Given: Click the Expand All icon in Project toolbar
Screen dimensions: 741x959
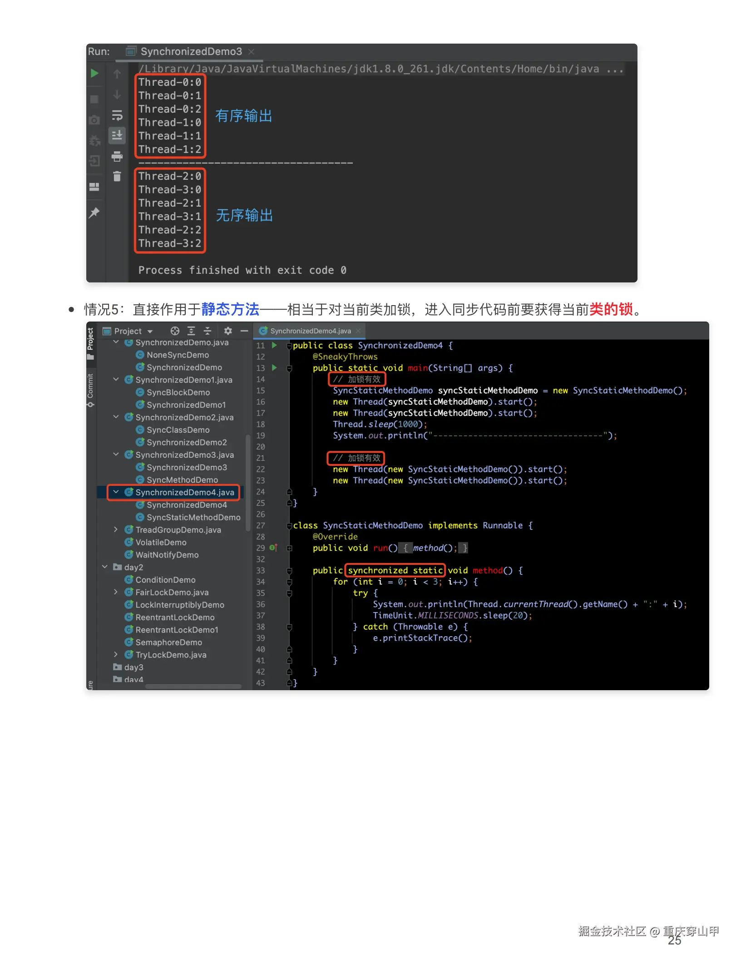Looking at the screenshot, I should pyautogui.click(x=191, y=331).
